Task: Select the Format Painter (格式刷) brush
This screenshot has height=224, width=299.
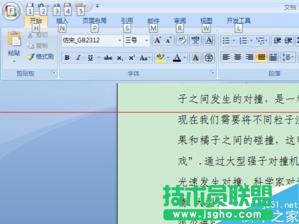Action: (x=41, y=57)
